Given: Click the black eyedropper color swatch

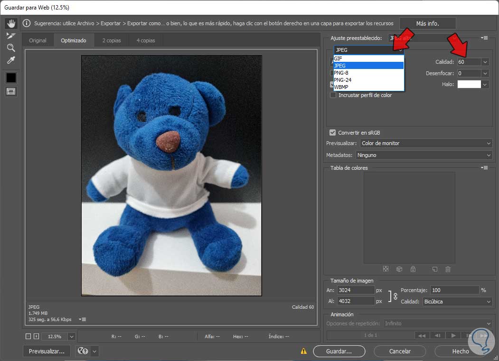Looking at the screenshot, I should coord(11,78).
